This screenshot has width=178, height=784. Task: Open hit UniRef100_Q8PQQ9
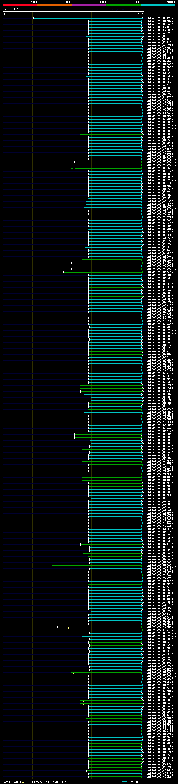pyautogui.click(x=160, y=397)
